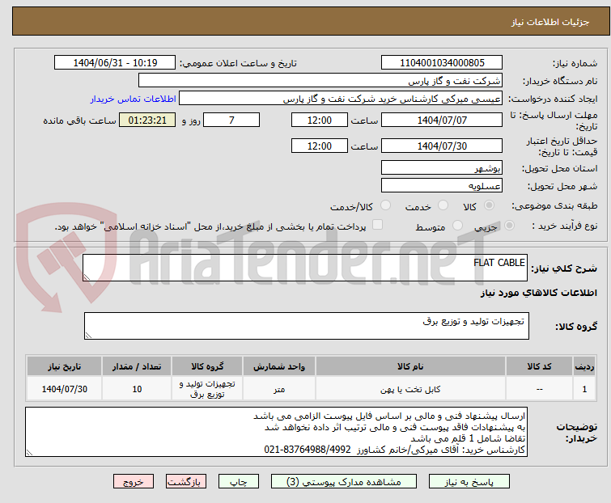The height and width of the screenshot is (503, 611).
Task: Select the کالا/خدمت radio button
Action: [385, 205]
